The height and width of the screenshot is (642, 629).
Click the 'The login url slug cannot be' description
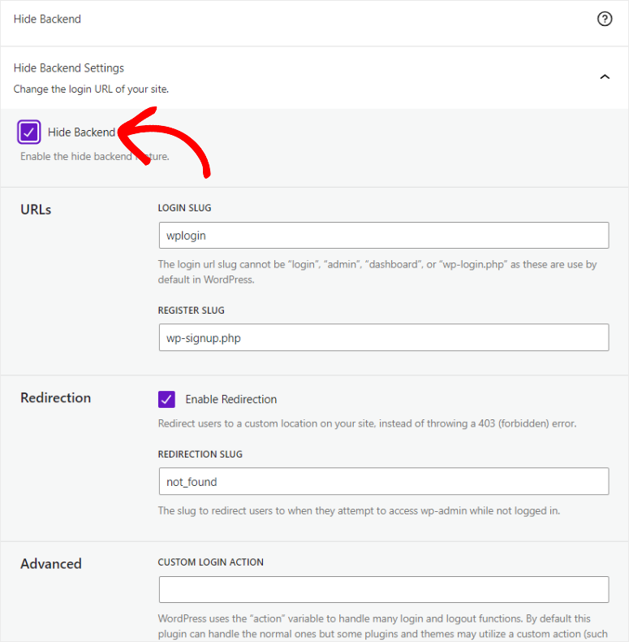click(x=377, y=272)
